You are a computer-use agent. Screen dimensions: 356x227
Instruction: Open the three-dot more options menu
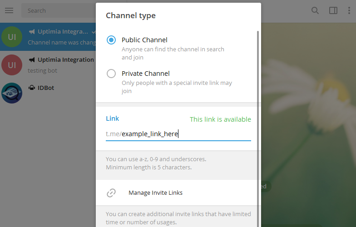click(x=348, y=10)
